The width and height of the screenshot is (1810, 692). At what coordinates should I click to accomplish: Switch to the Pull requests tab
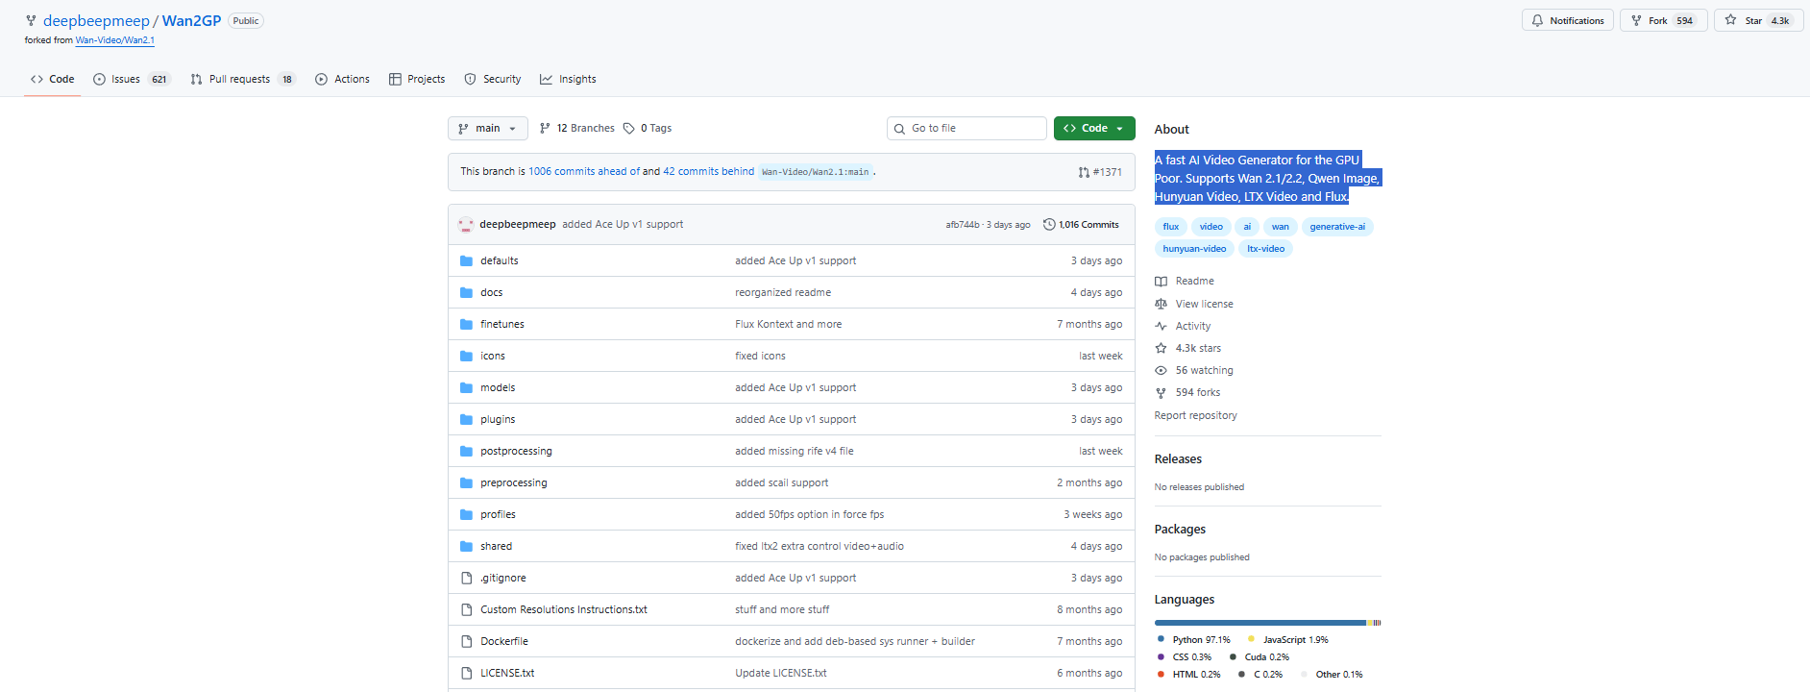click(x=239, y=80)
